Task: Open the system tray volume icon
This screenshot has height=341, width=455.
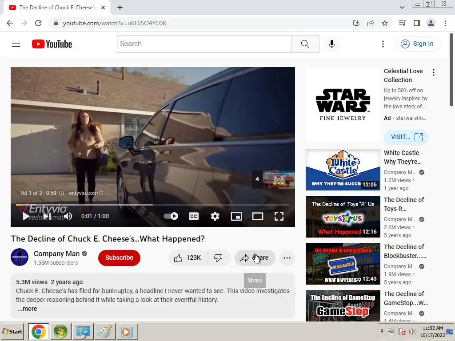Action: tap(412, 331)
